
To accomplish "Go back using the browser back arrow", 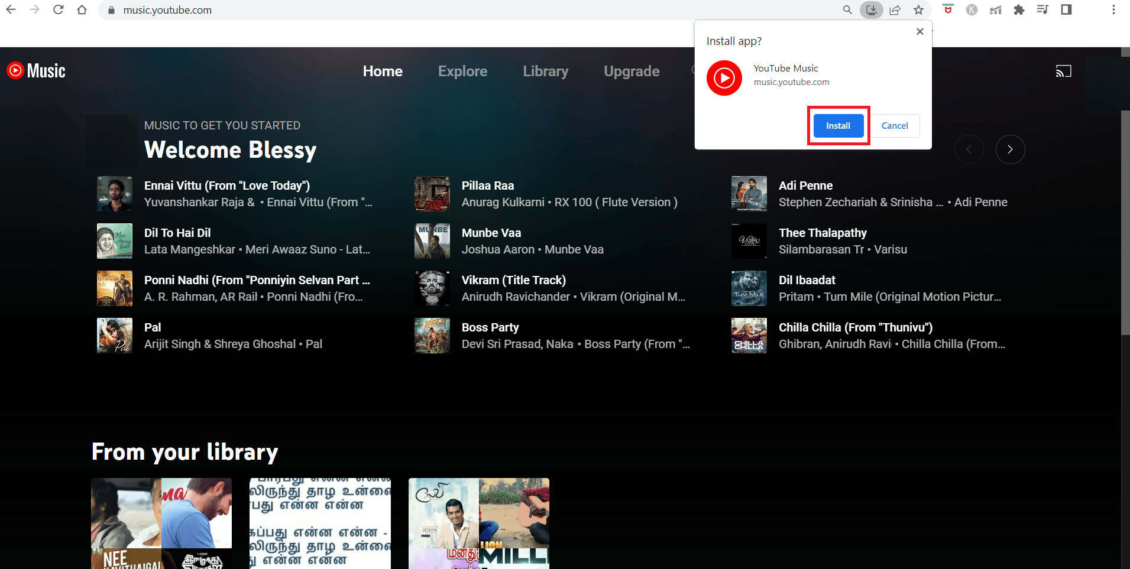I will click(x=11, y=9).
